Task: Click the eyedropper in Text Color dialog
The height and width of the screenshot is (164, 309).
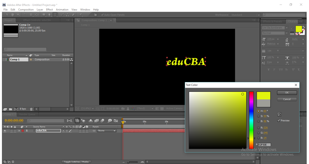Action: (279, 114)
